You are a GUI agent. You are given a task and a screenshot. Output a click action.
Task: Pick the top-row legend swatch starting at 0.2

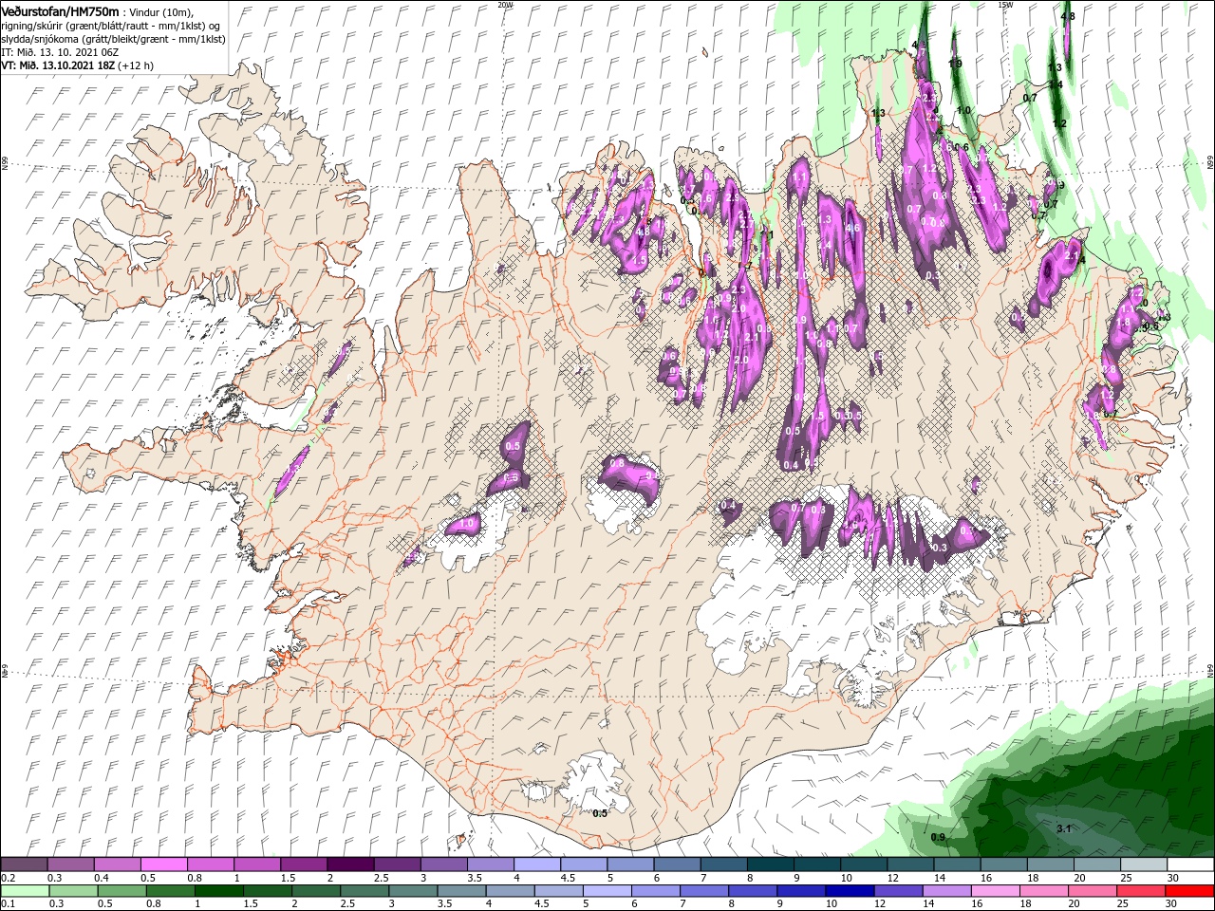coord(24,865)
